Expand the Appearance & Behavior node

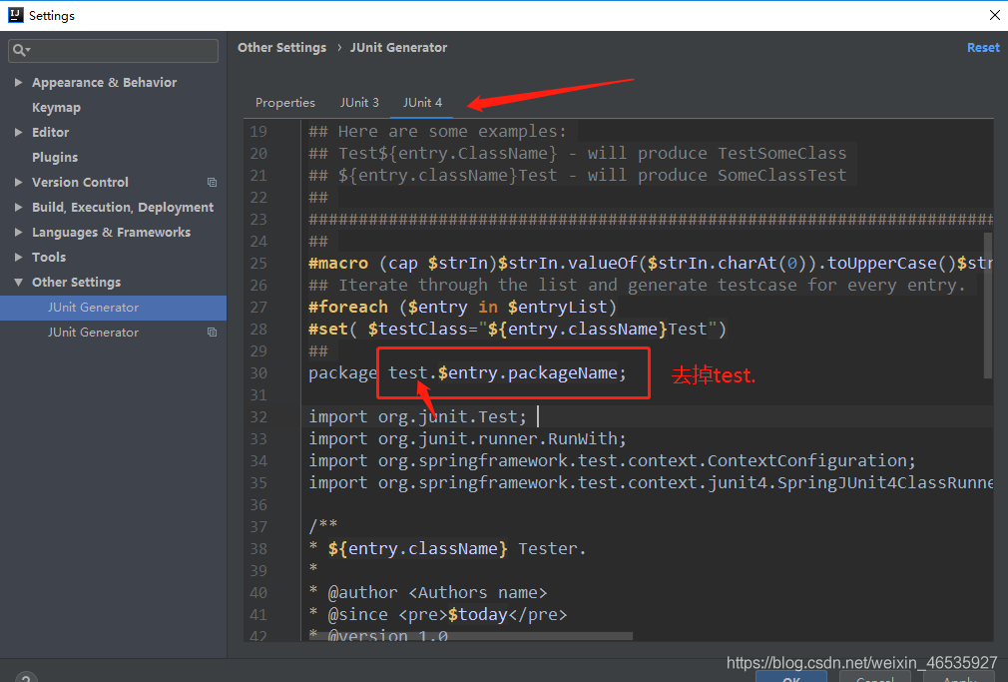click(18, 82)
